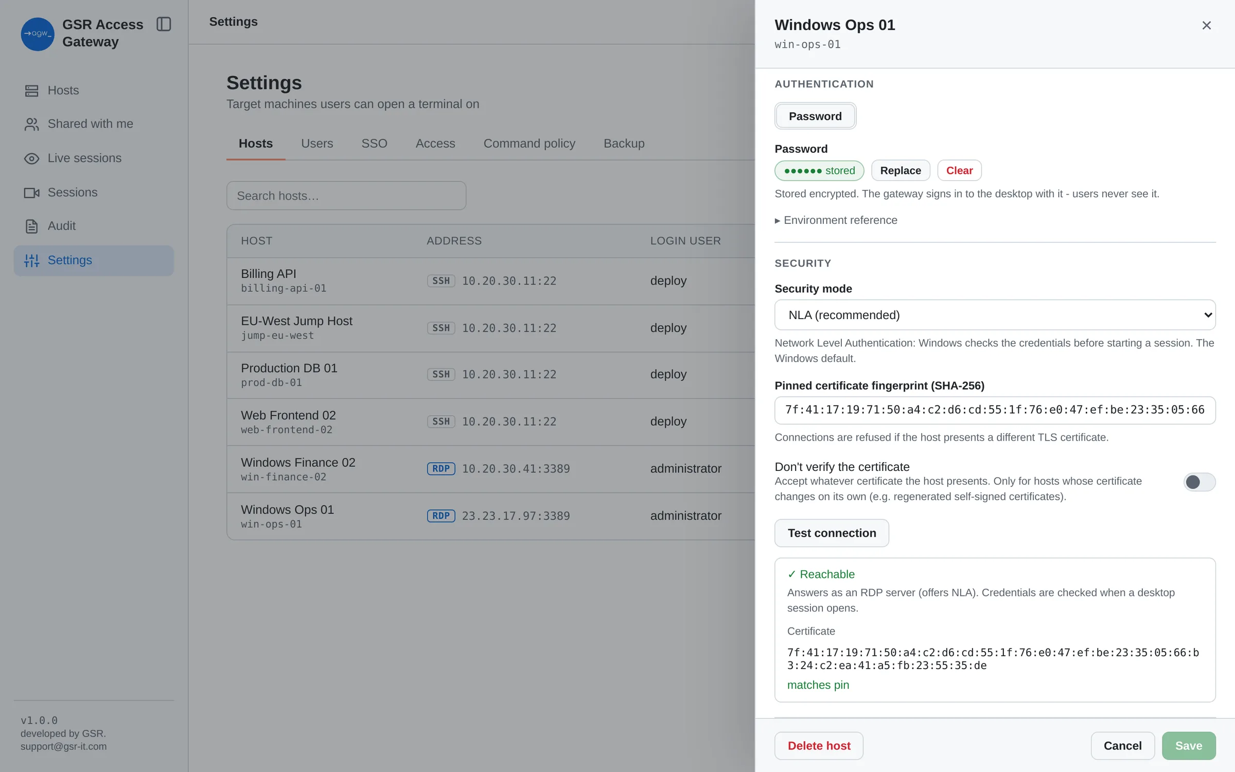
Task: Click the Live sessions eye icon
Action: (31, 159)
